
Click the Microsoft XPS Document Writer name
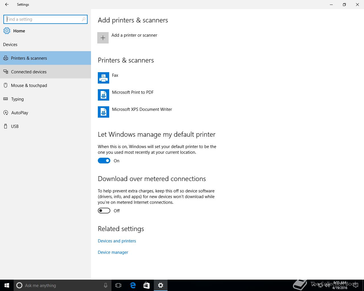click(x=142, y=109)
